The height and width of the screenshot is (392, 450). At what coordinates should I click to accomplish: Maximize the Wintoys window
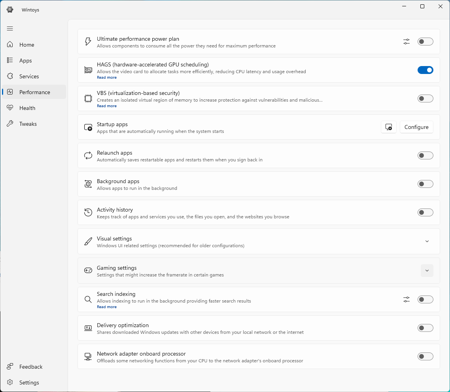tap(422, 6)
